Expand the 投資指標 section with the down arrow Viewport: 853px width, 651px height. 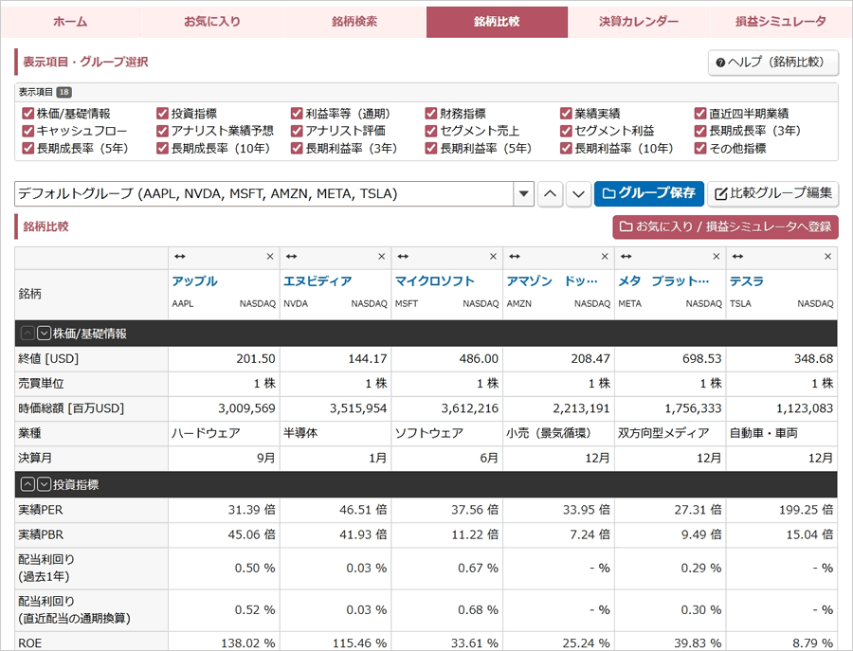click(x=44, y=484)
